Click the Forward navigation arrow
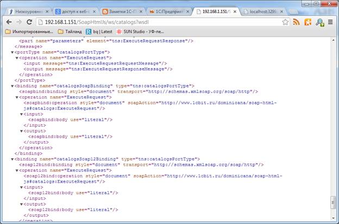Image resolution: width=339 pixels, height=224 pixels. coord(19,22)
